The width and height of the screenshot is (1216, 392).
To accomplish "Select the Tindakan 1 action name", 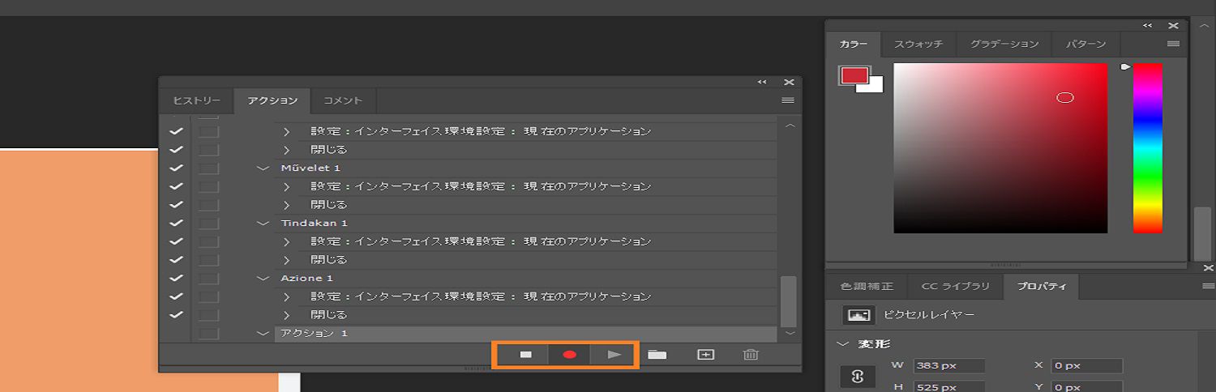I will (314, 223).
